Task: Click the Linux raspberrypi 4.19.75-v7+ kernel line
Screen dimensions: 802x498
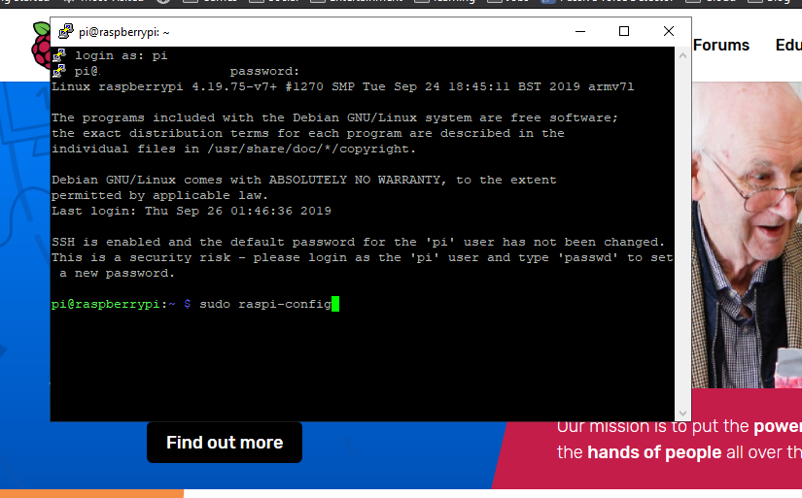Action: tap(343, 86)
